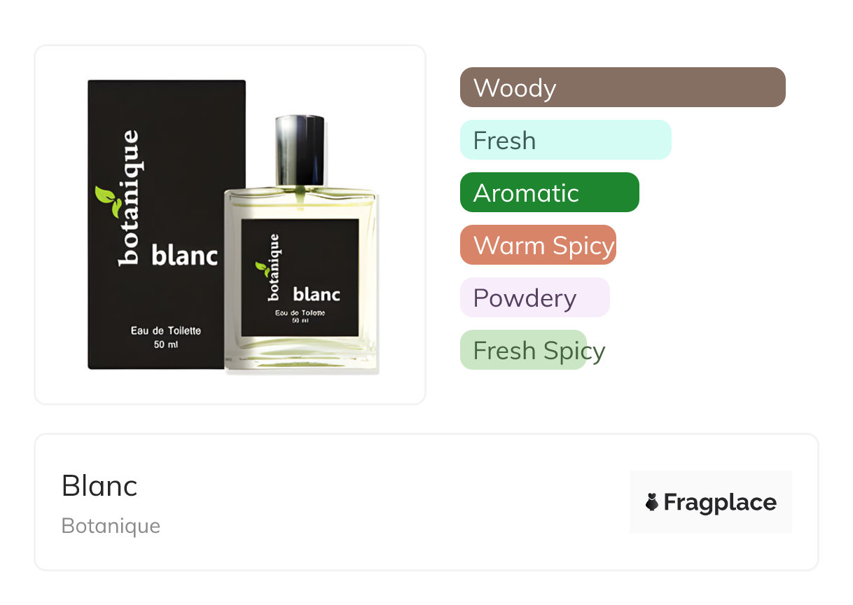Image resolution: width=853 pixels, height=605 pixels.
Task: Select the Woody accord bar
Action: tap(623, 88)
